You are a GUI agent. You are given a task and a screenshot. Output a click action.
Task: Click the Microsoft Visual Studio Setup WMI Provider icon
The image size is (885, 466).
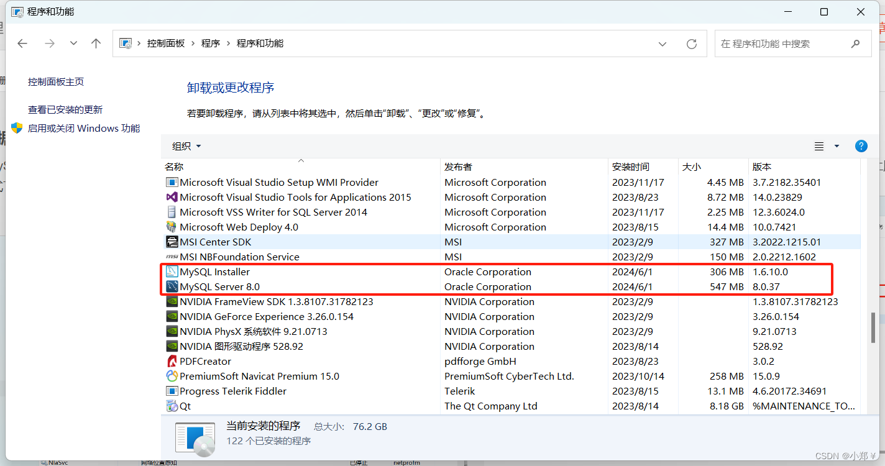[172, 182]
